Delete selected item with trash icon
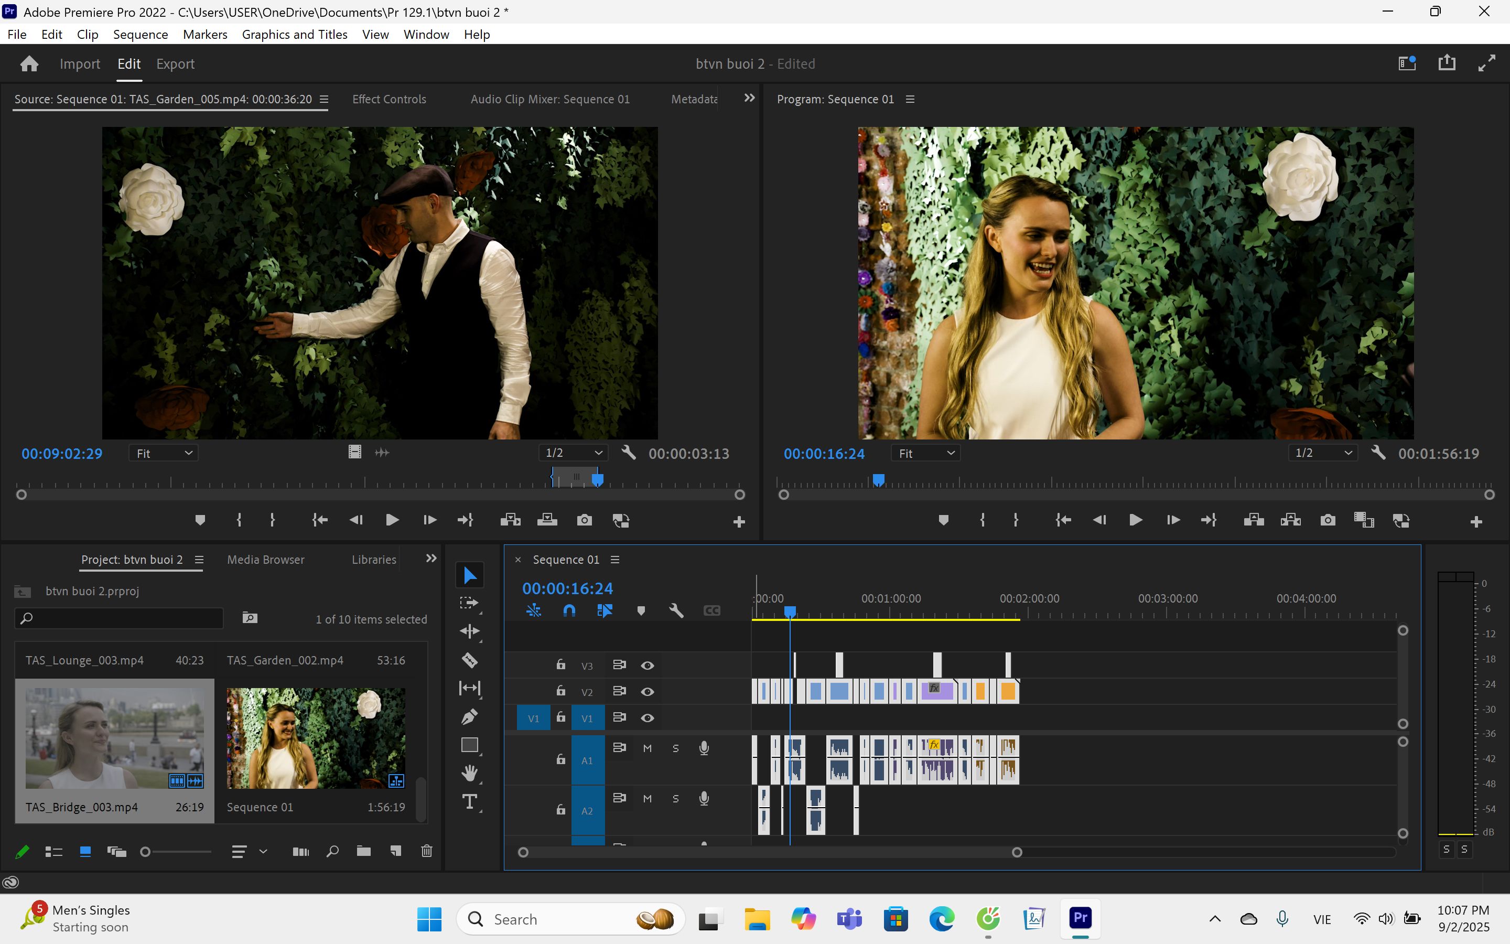The width and height of the screenshot is (1510, 944). [427, 851]
